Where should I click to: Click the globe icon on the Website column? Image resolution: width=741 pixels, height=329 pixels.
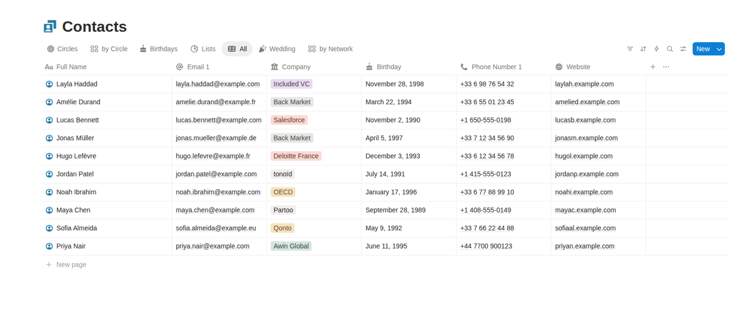point(559,67)
